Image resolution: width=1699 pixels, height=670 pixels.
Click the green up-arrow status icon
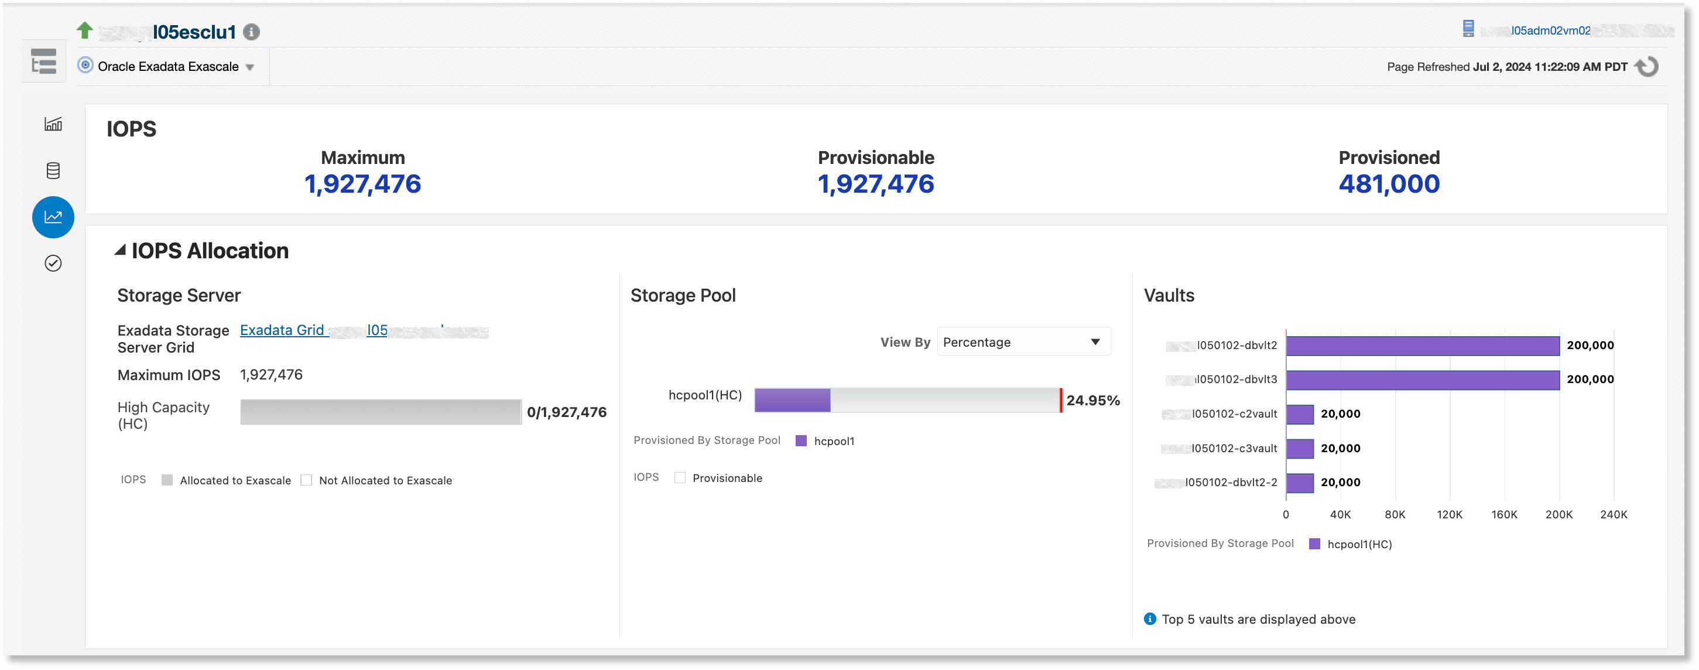coord(84,30)
